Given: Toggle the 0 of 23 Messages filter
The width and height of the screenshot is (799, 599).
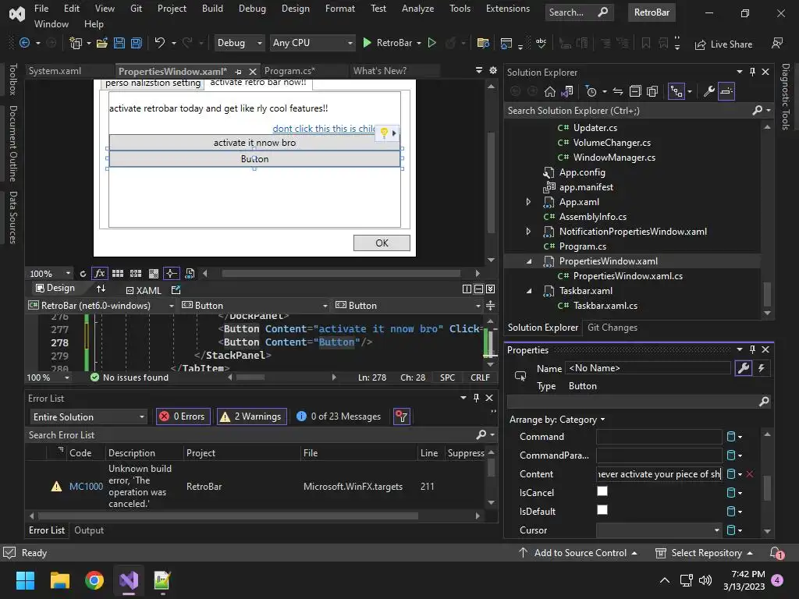Looking at the screenshot, I should coord(339,416).
